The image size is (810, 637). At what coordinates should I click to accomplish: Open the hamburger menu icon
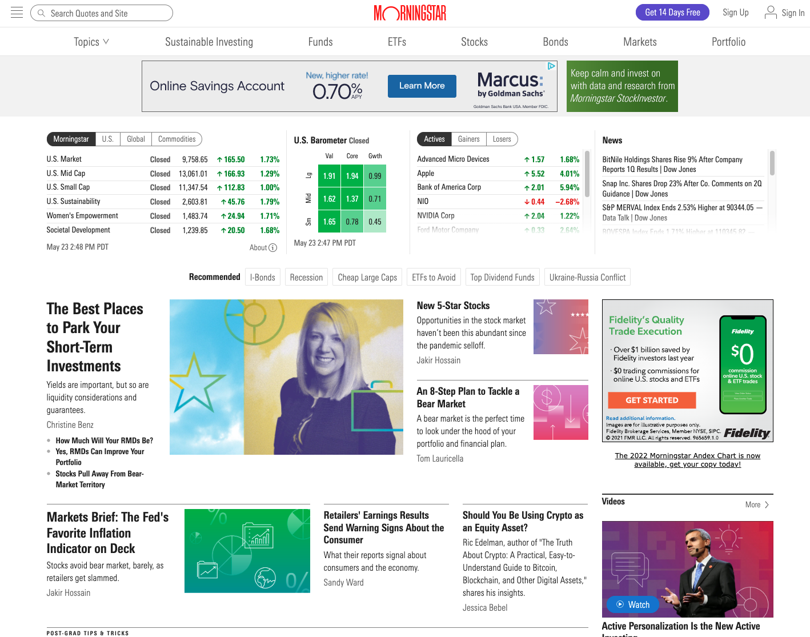[17, 13]
